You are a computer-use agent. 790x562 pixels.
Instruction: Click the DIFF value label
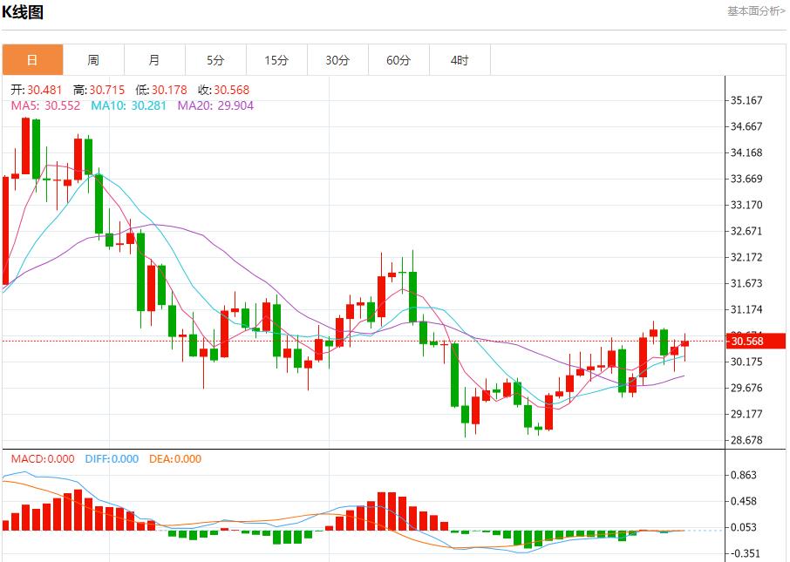tap(111, 459)
